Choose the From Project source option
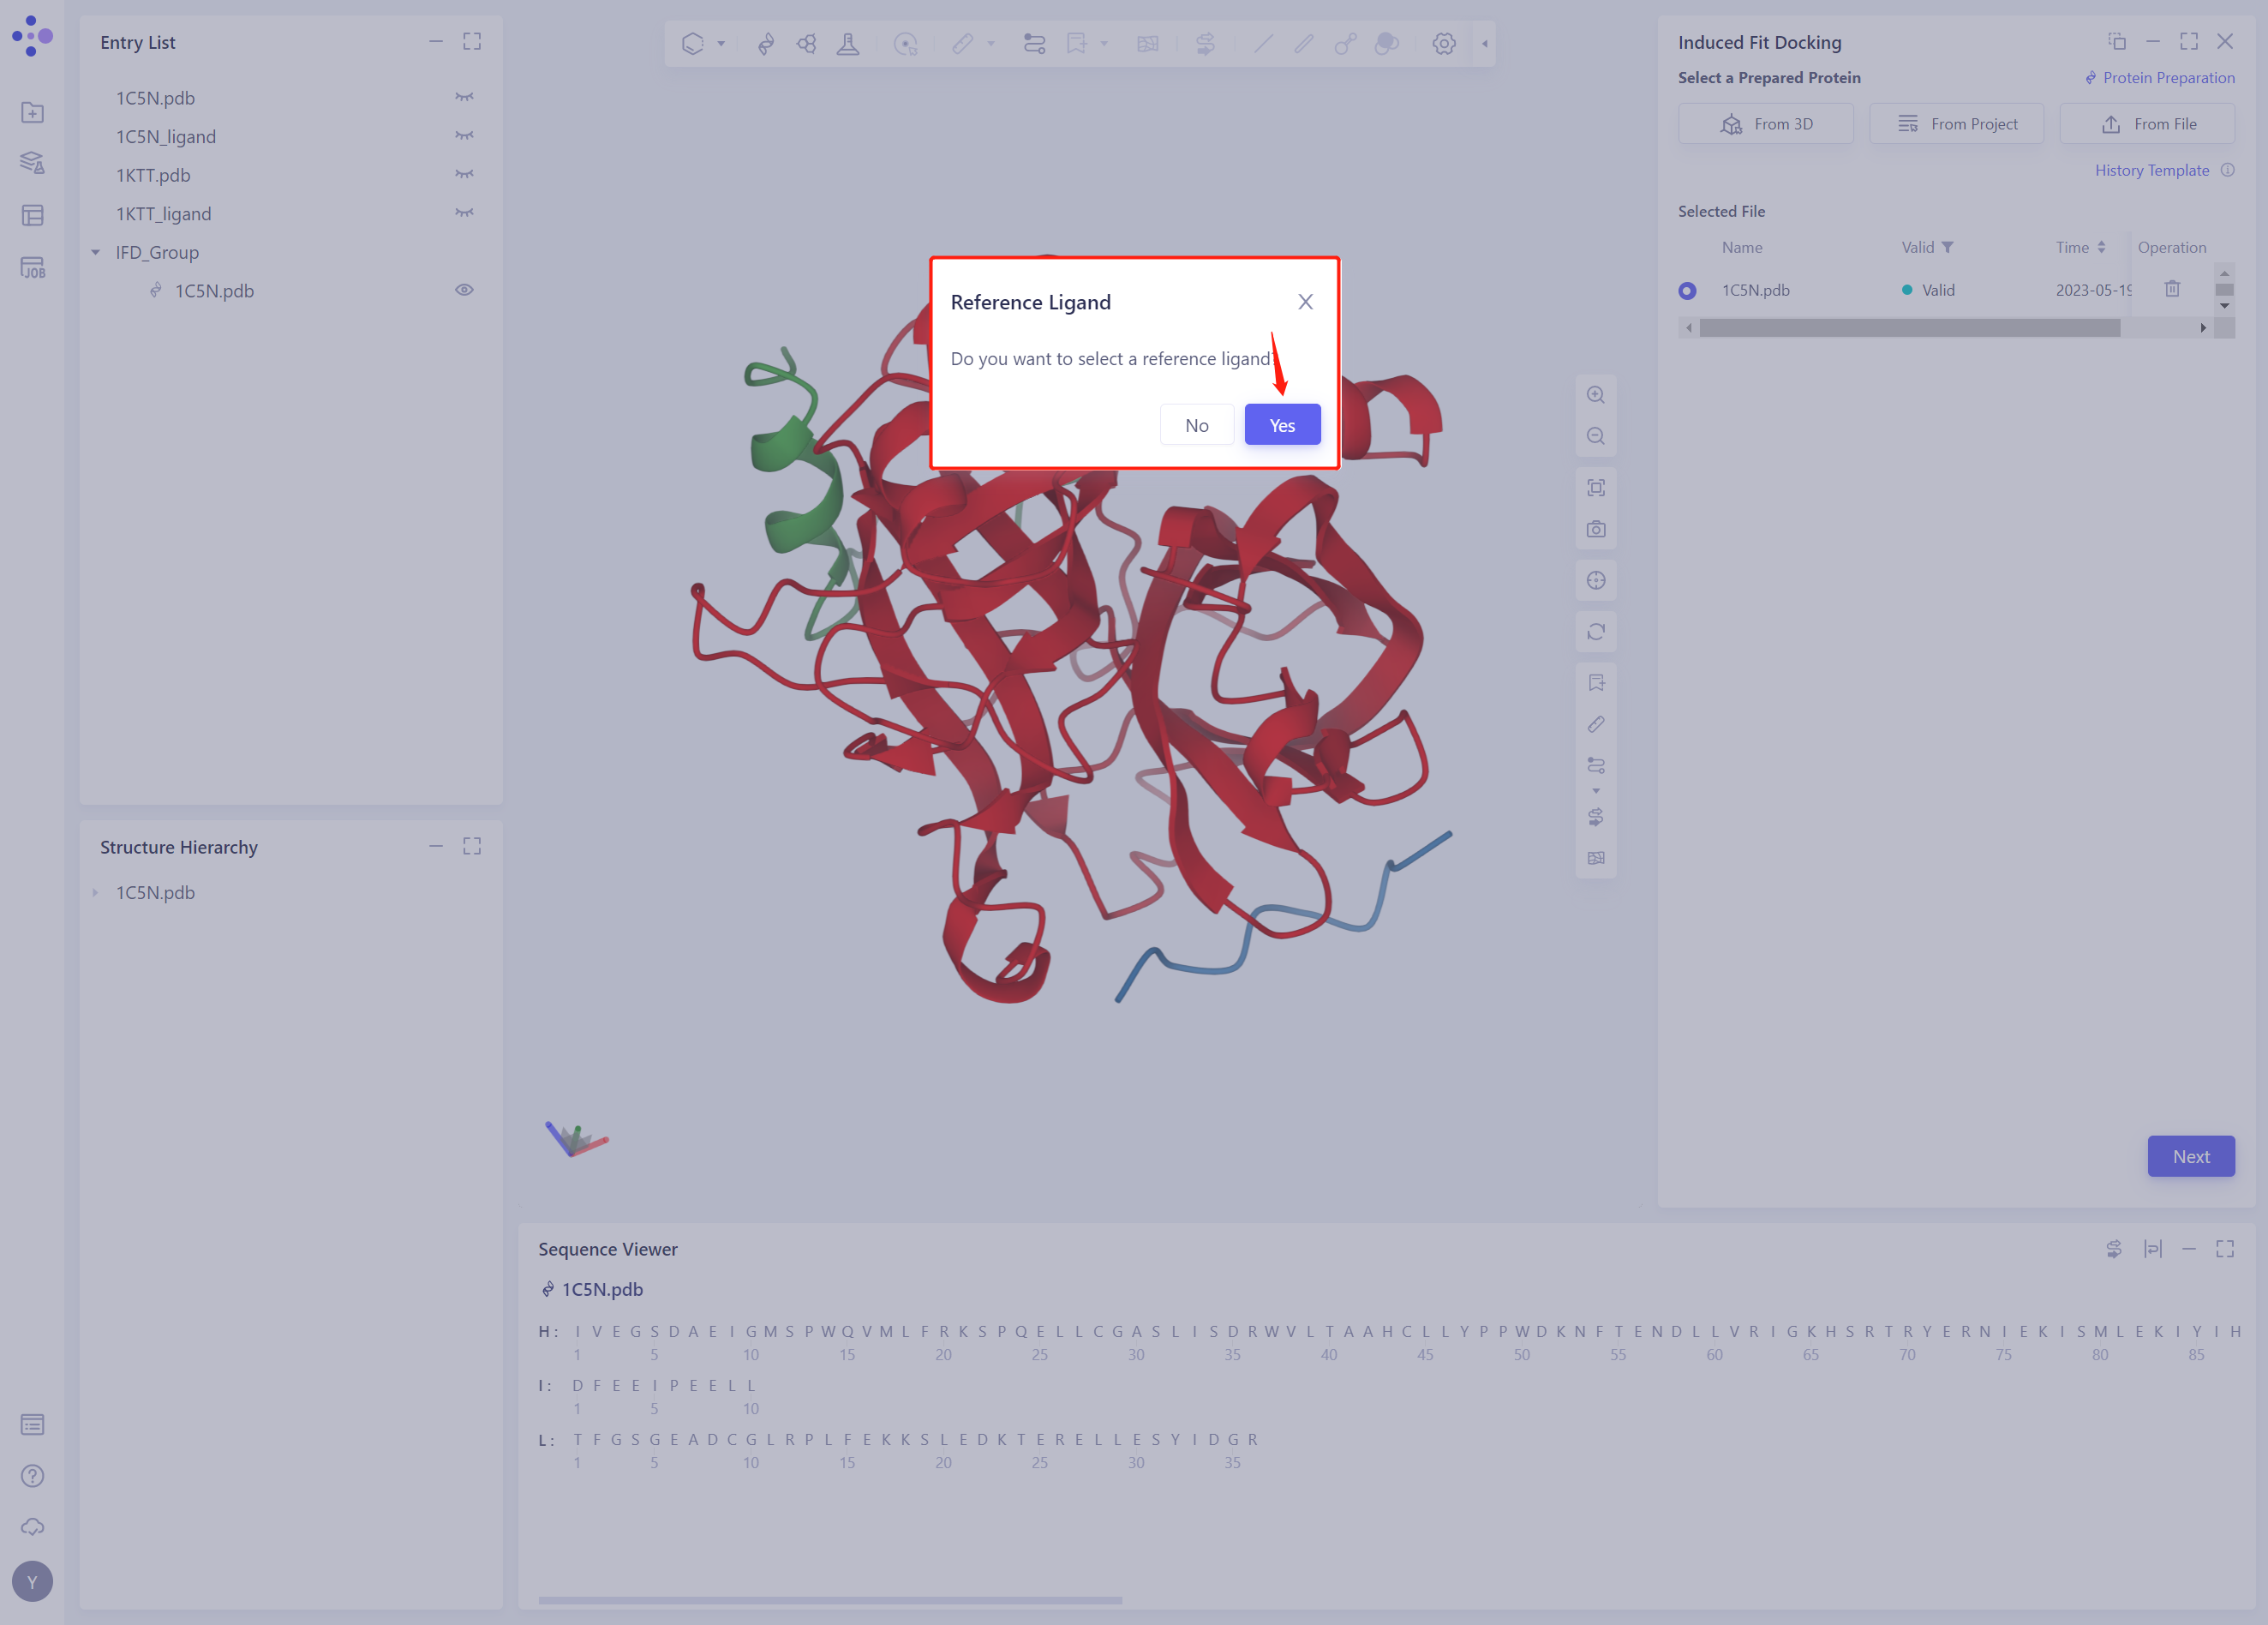Viewport: 2268px width, 1625px height. tap(1956, 124)
